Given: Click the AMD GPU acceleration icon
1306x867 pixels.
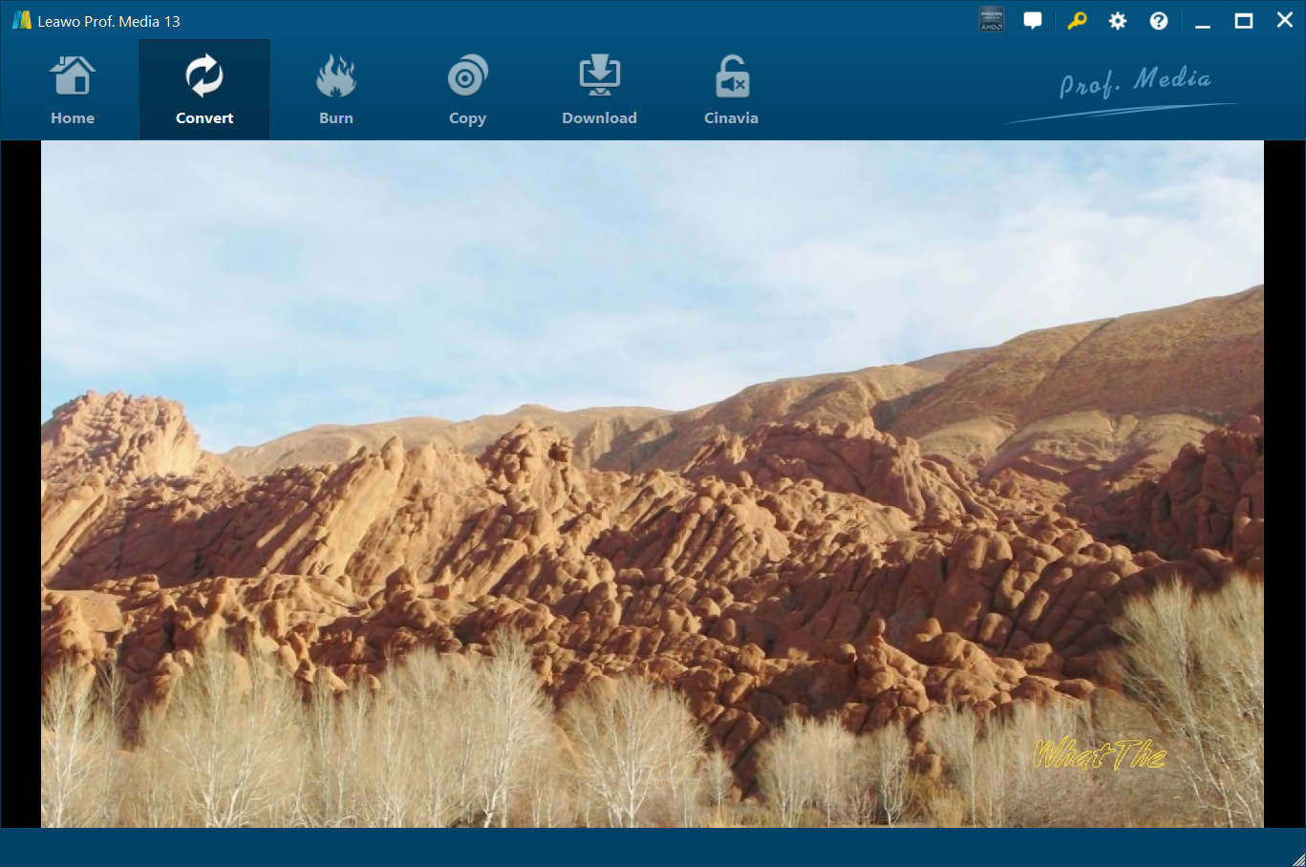Looking at the screenshot, I should click(x=992, y=21).
